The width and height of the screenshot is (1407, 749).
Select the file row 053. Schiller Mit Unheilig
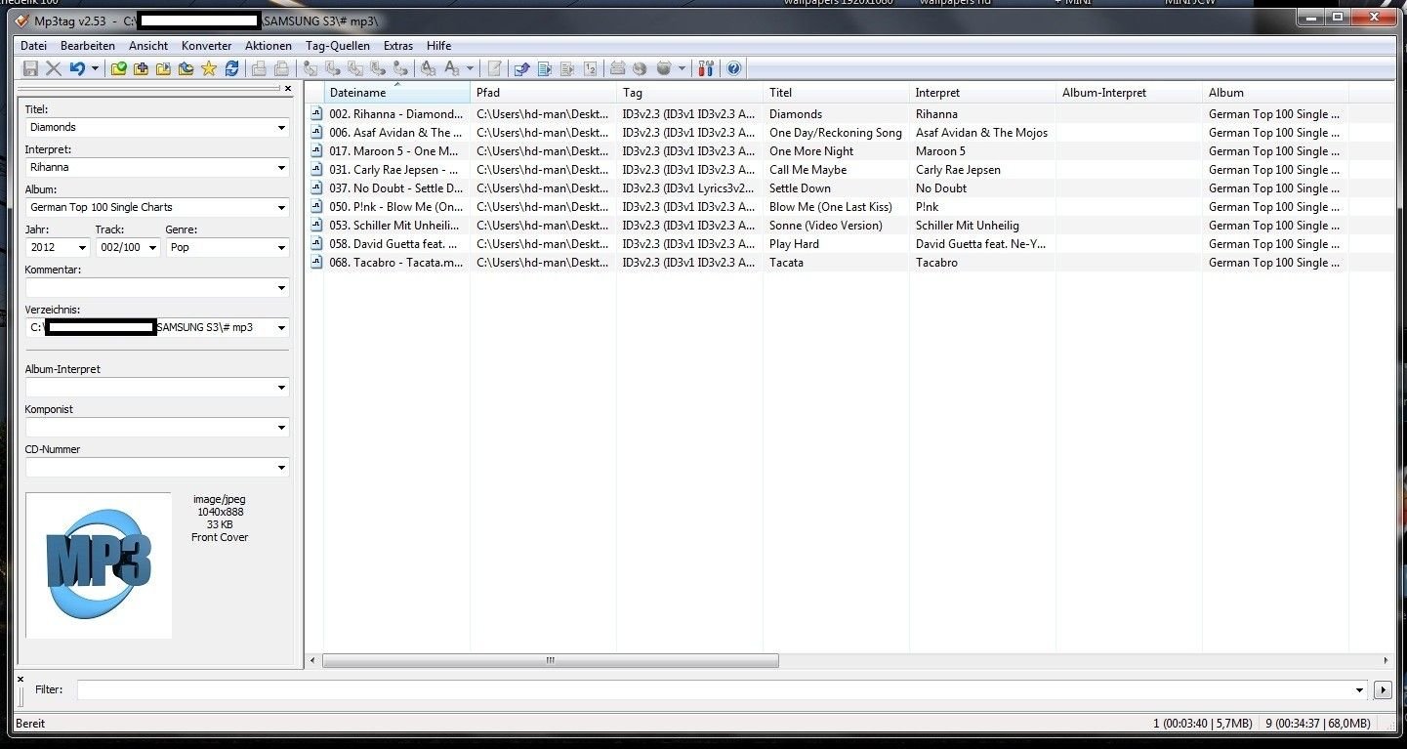pos(849,226)
